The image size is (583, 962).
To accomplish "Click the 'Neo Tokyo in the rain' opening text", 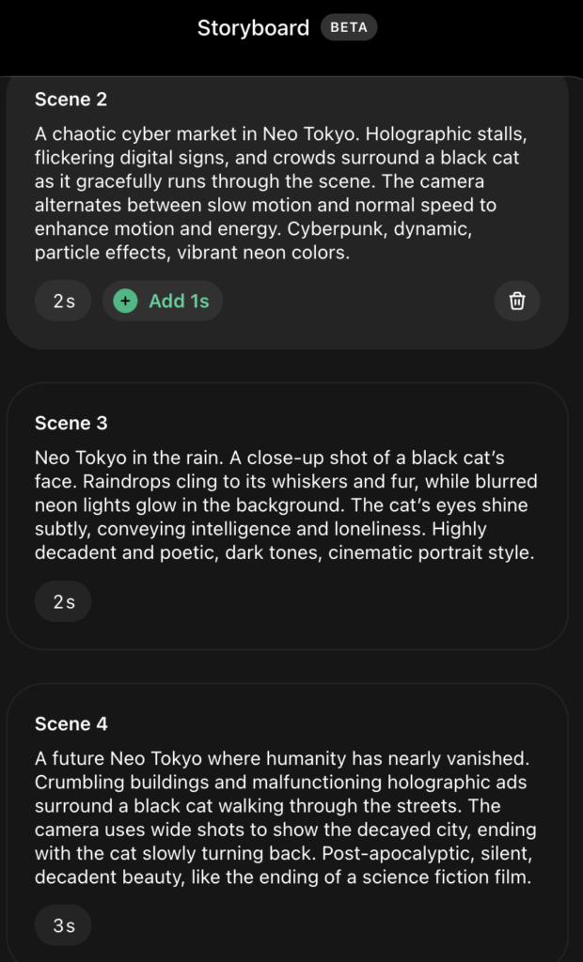I will coord(127,458).
